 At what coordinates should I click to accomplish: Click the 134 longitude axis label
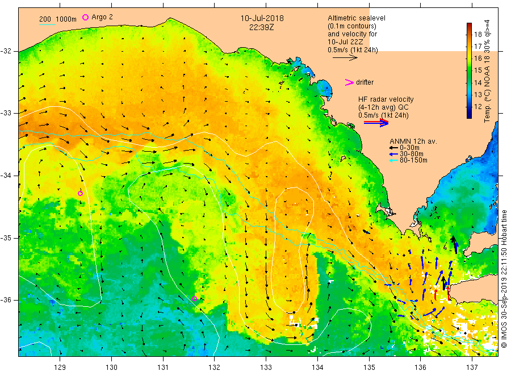pos(317,368)
